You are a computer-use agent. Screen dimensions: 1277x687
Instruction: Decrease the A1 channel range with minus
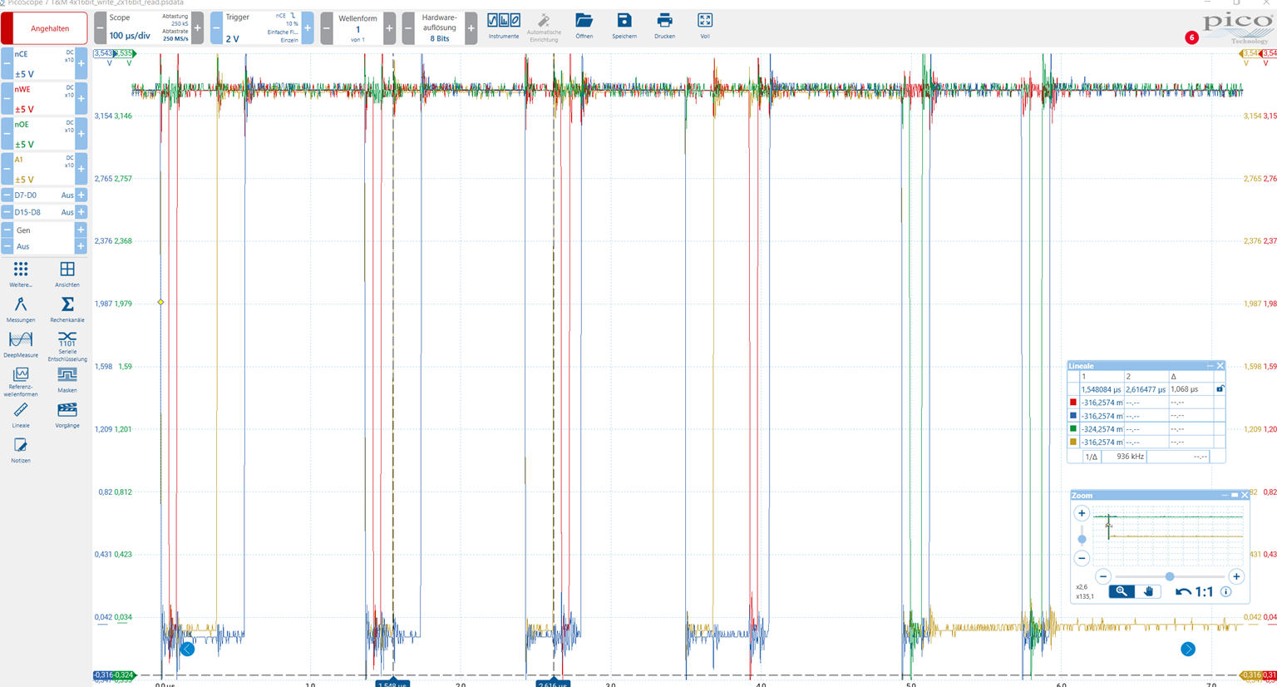[7, 168]
